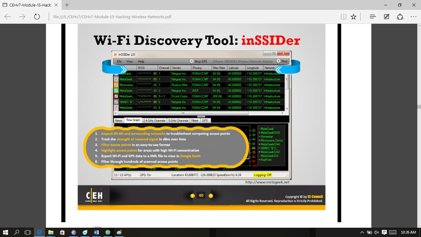The image size is (421, 237).
Task: Open Task View on the taskbar
Action: point(28,232)
